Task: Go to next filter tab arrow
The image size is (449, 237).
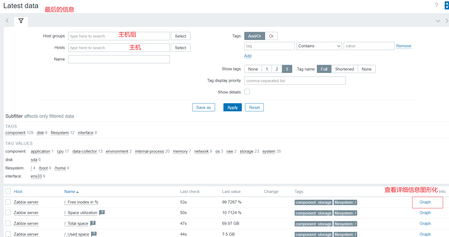Action: (x=447, y=21)
